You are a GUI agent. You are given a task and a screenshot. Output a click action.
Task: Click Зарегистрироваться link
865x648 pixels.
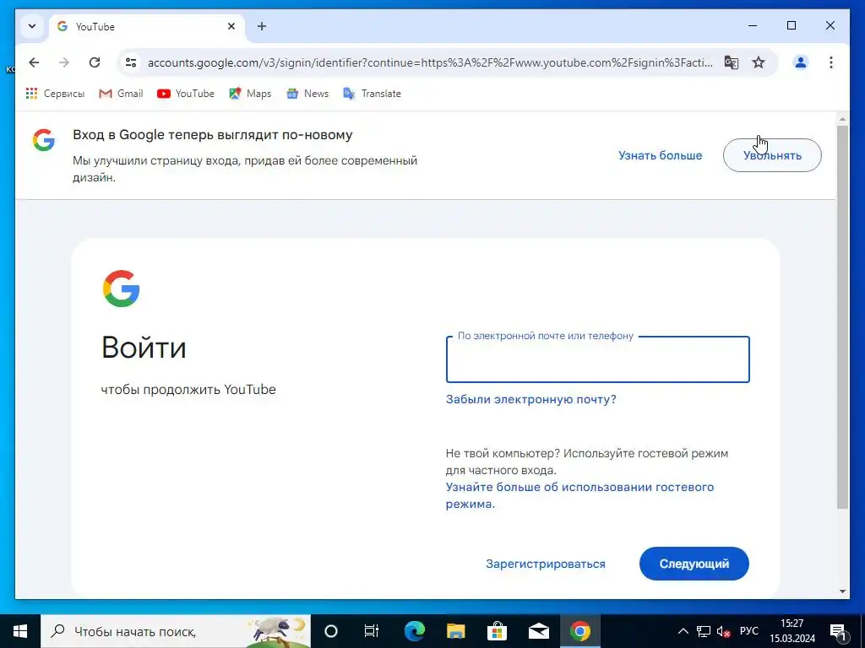(x=545, y=564)
